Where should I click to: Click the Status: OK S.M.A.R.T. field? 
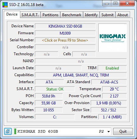[55, 89]
